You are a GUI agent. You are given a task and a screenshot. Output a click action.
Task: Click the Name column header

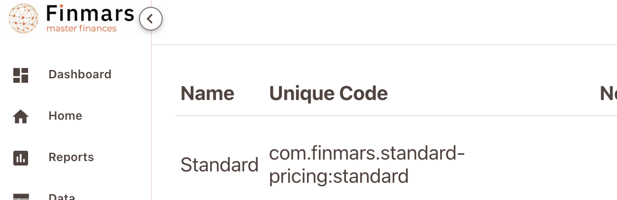207,93
